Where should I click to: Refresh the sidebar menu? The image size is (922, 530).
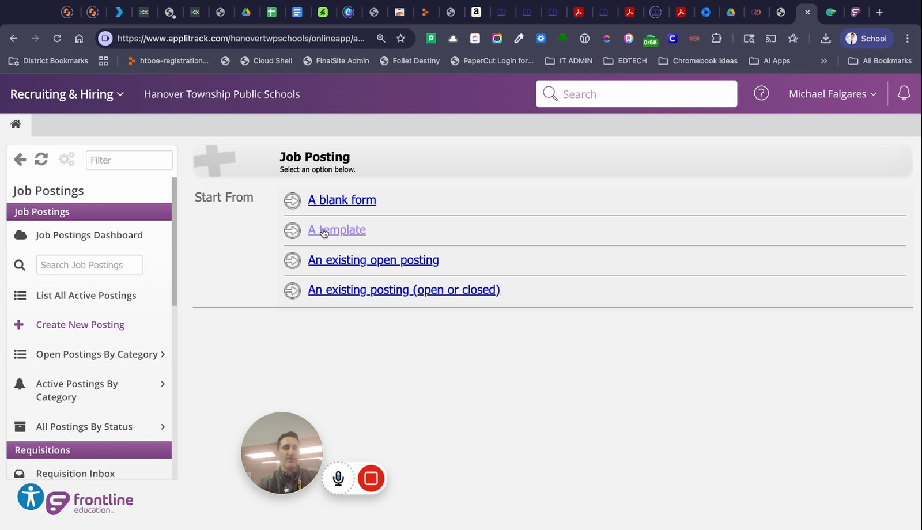click(41, 160)
